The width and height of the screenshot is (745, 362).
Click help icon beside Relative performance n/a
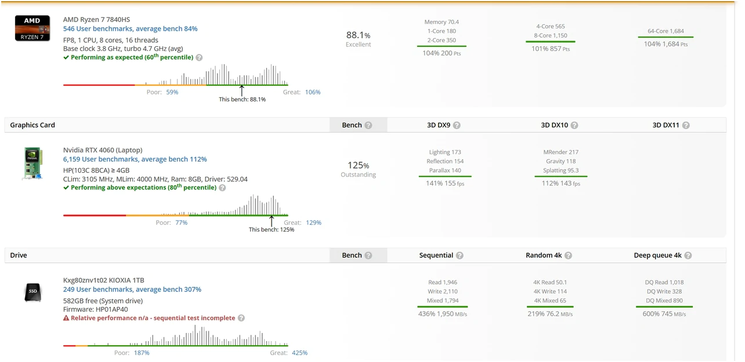[x=241, y=319]
